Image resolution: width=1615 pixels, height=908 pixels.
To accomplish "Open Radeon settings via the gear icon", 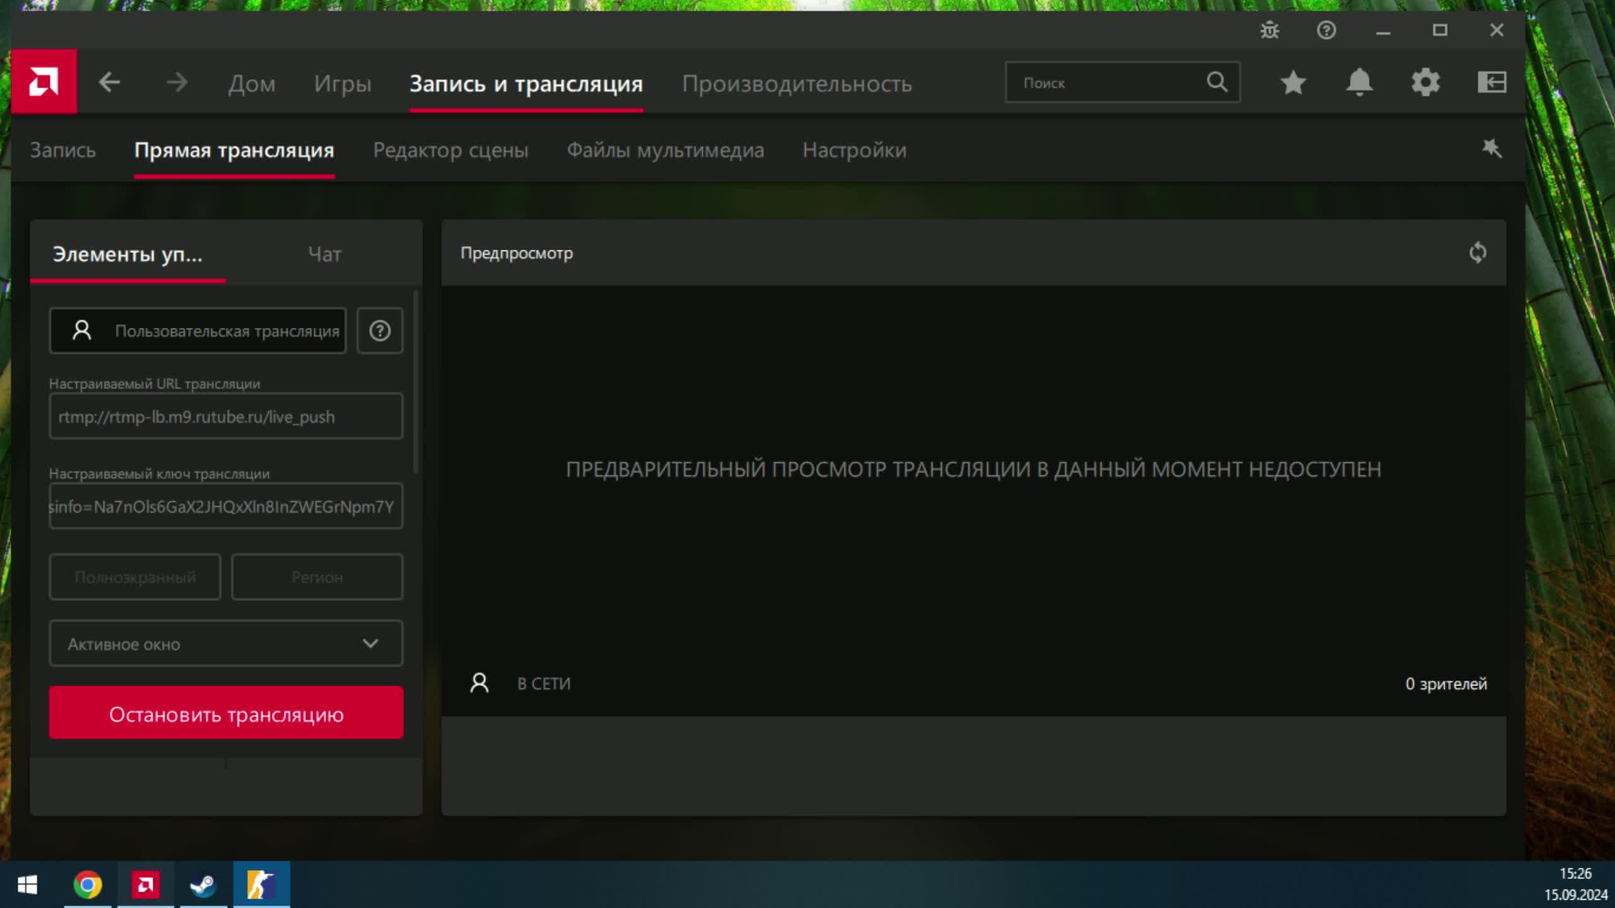I will [x=1426, y=82].
